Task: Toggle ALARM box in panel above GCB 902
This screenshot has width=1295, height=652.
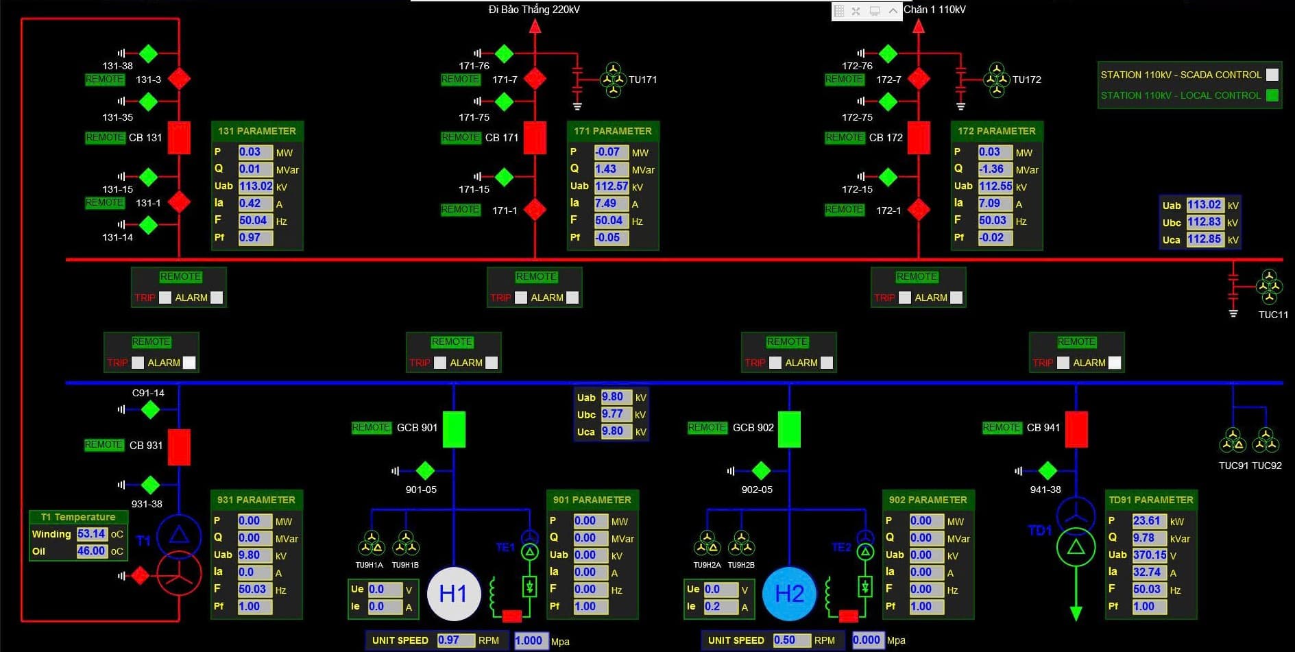Action: pos(827,363)
